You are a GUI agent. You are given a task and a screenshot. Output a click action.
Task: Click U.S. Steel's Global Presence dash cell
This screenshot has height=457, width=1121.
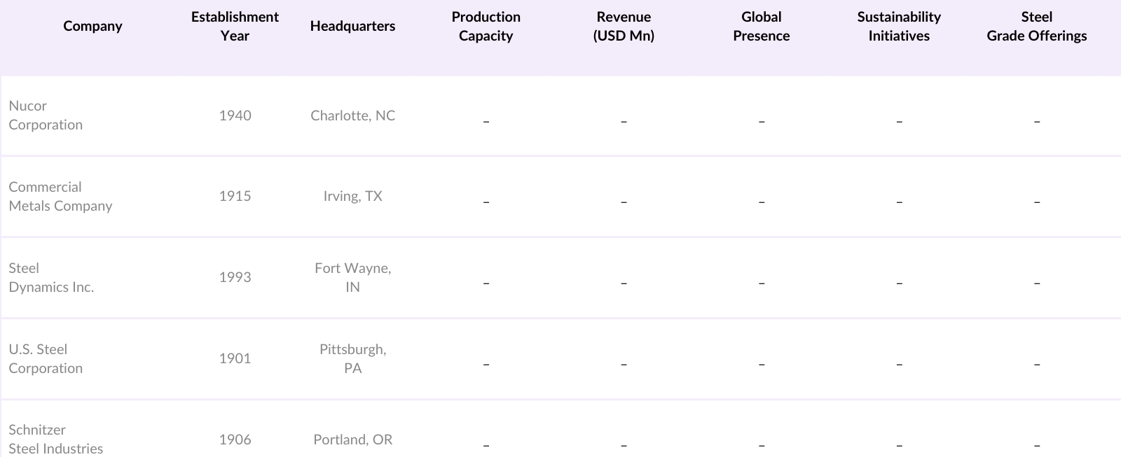pyautogui.click(x=761, y=365)
